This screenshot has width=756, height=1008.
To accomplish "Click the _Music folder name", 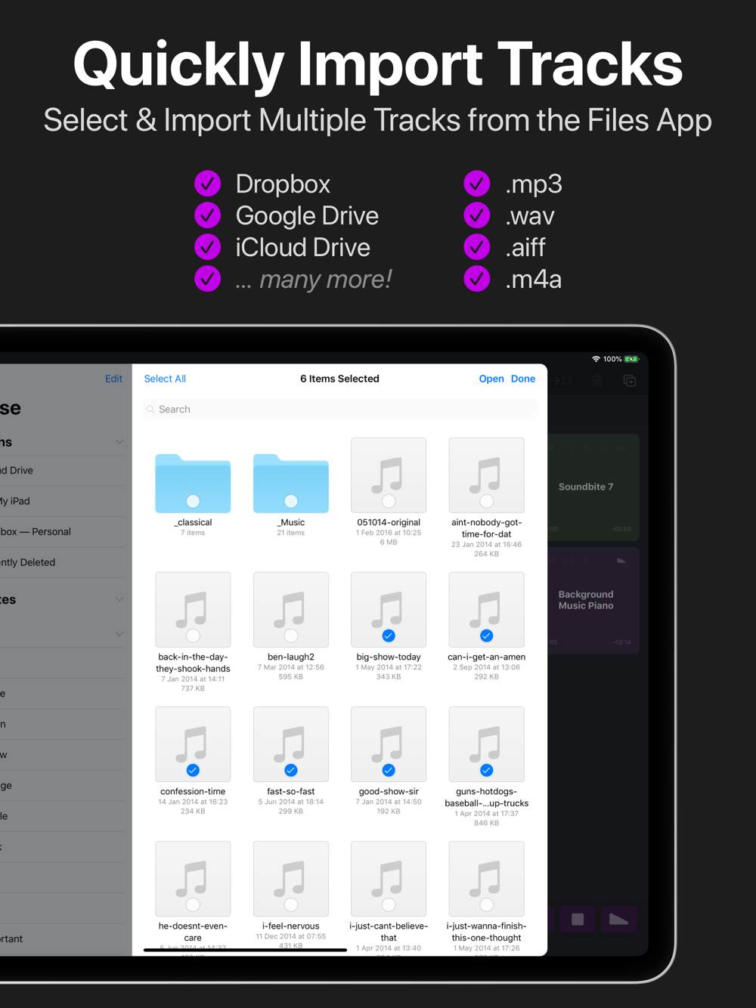I will (291, 522).
